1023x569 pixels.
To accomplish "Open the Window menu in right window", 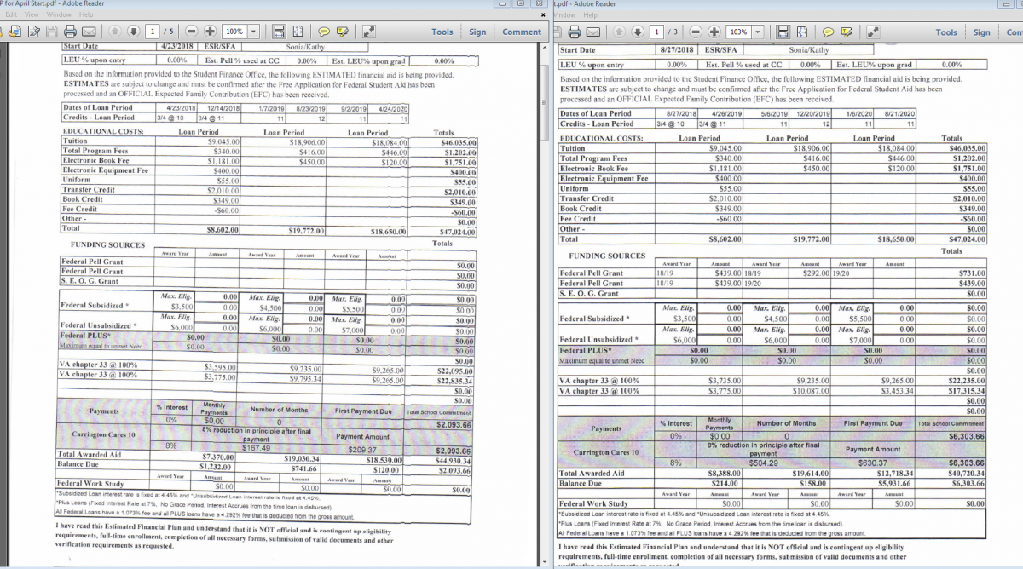I will (x=565, y=14).
